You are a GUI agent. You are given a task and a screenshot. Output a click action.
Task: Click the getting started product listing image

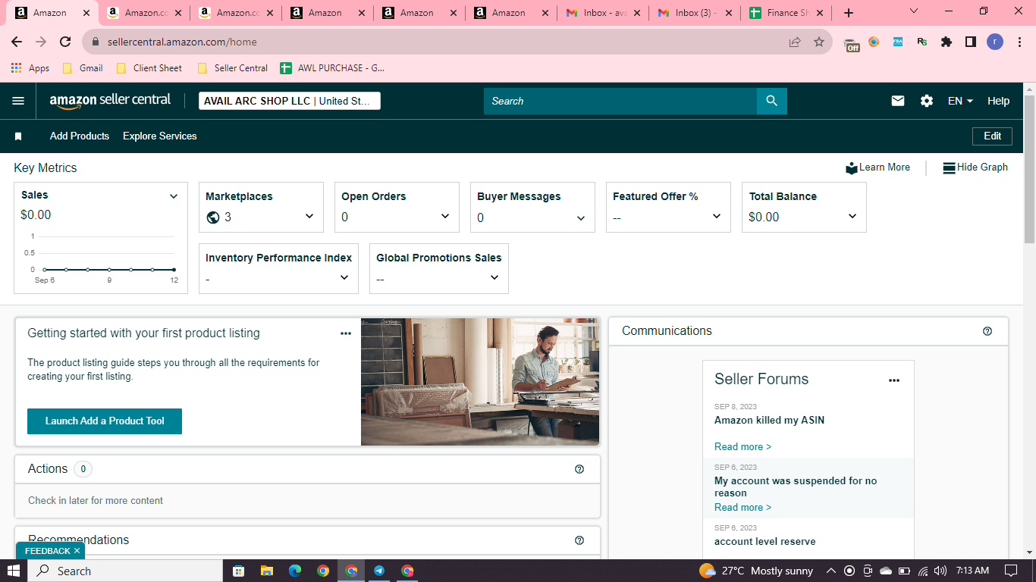(x=480, y=381)
